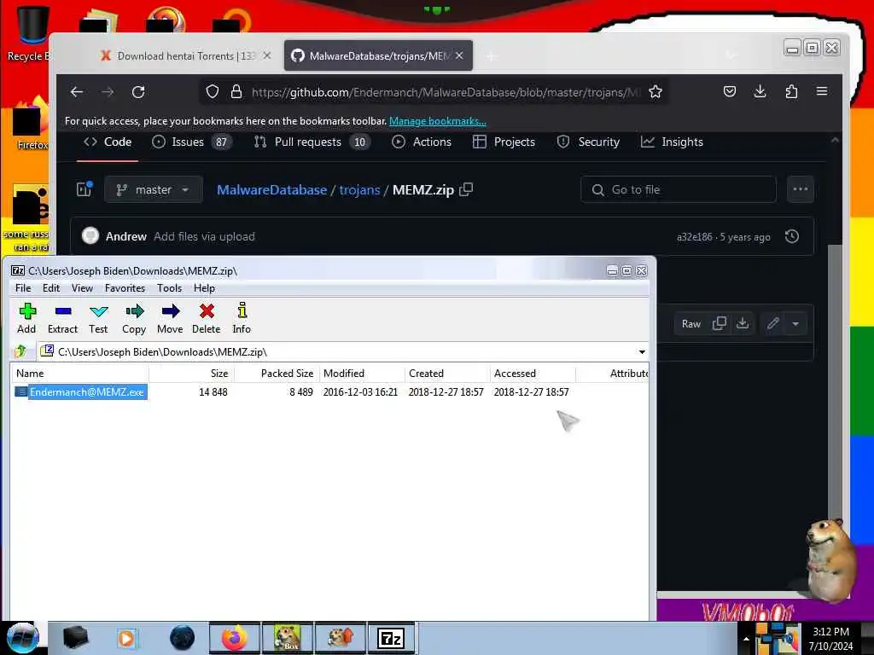This screenshot has height=655, width=874.
Task: Open the GitHub Insights tab
Action: (672, 142)
